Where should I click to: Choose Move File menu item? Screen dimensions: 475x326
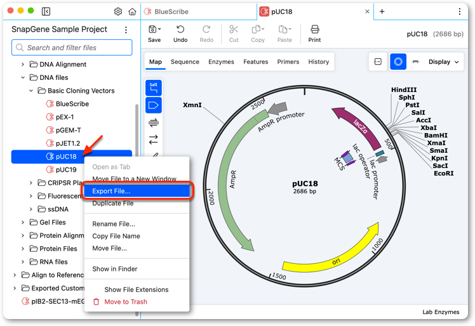tap(137, 248)
